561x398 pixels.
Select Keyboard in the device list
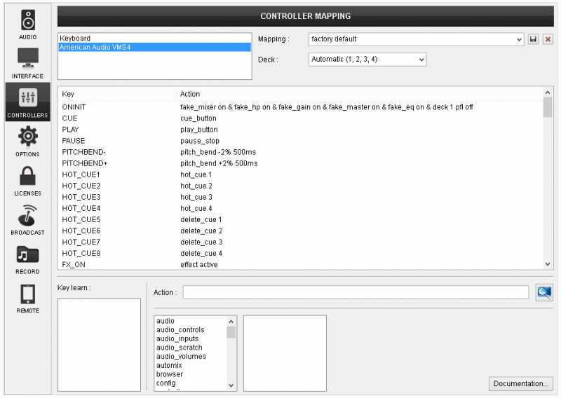75,39
